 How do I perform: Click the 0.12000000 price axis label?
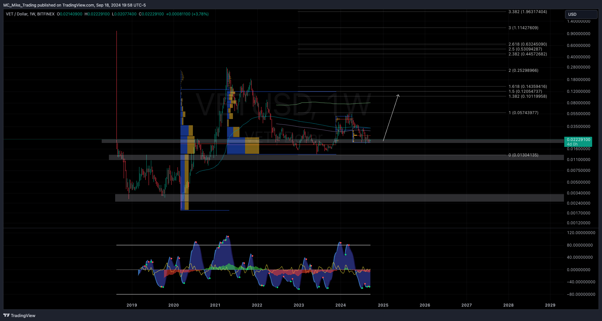click(x=579, y=91)
